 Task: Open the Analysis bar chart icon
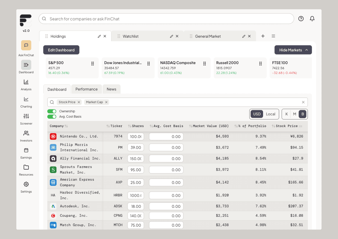point(26,82)
